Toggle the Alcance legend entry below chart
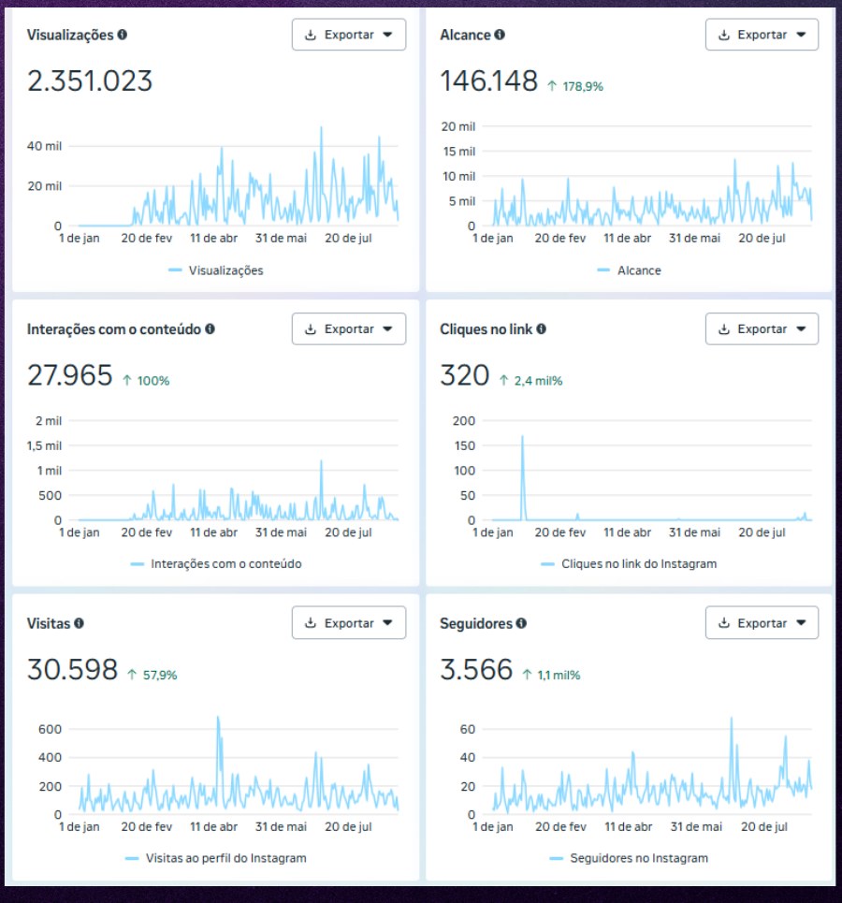This screenshot has height=903, width=842. (x=629, y=270)
